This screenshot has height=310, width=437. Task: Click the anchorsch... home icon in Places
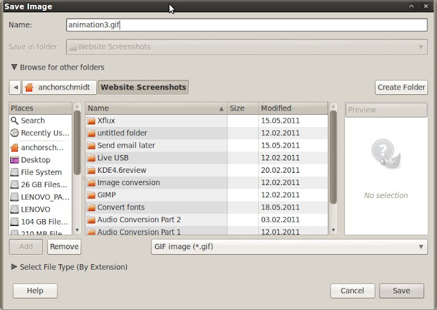(x=14, y=147)
